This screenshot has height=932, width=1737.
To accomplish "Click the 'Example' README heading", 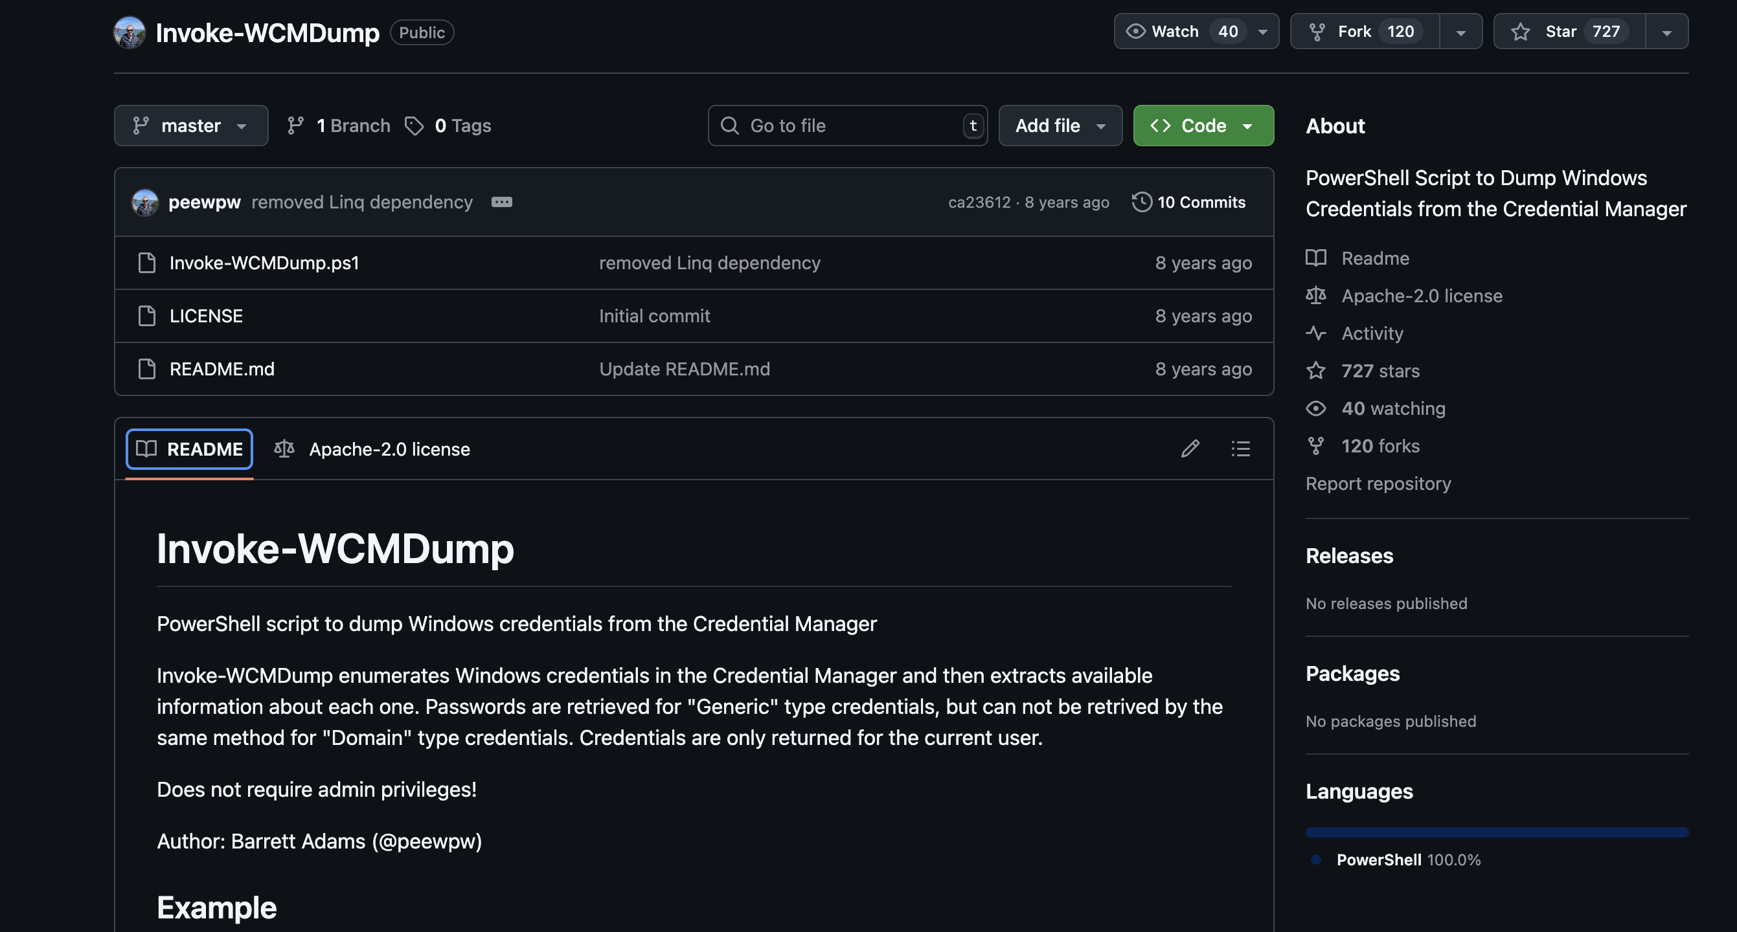I will coord(216,908).
